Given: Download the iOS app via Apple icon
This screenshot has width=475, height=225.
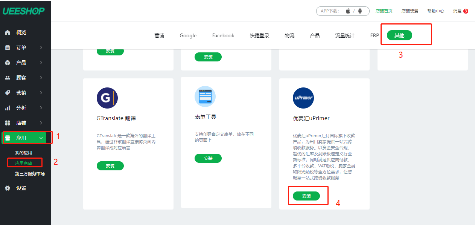Looking at the screenshot, I should tap(348, 11).
